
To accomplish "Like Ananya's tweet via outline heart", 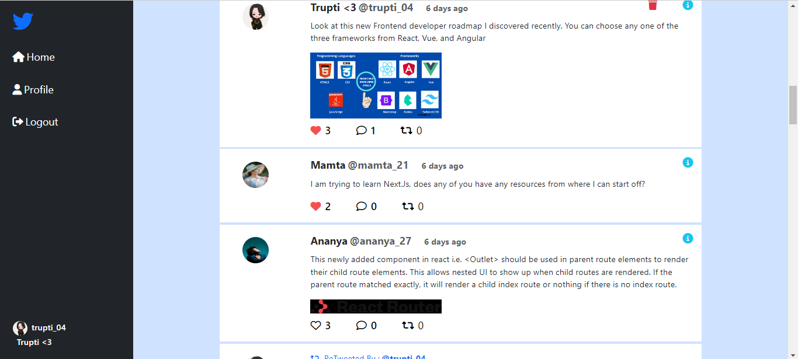I will coord(315,325).
